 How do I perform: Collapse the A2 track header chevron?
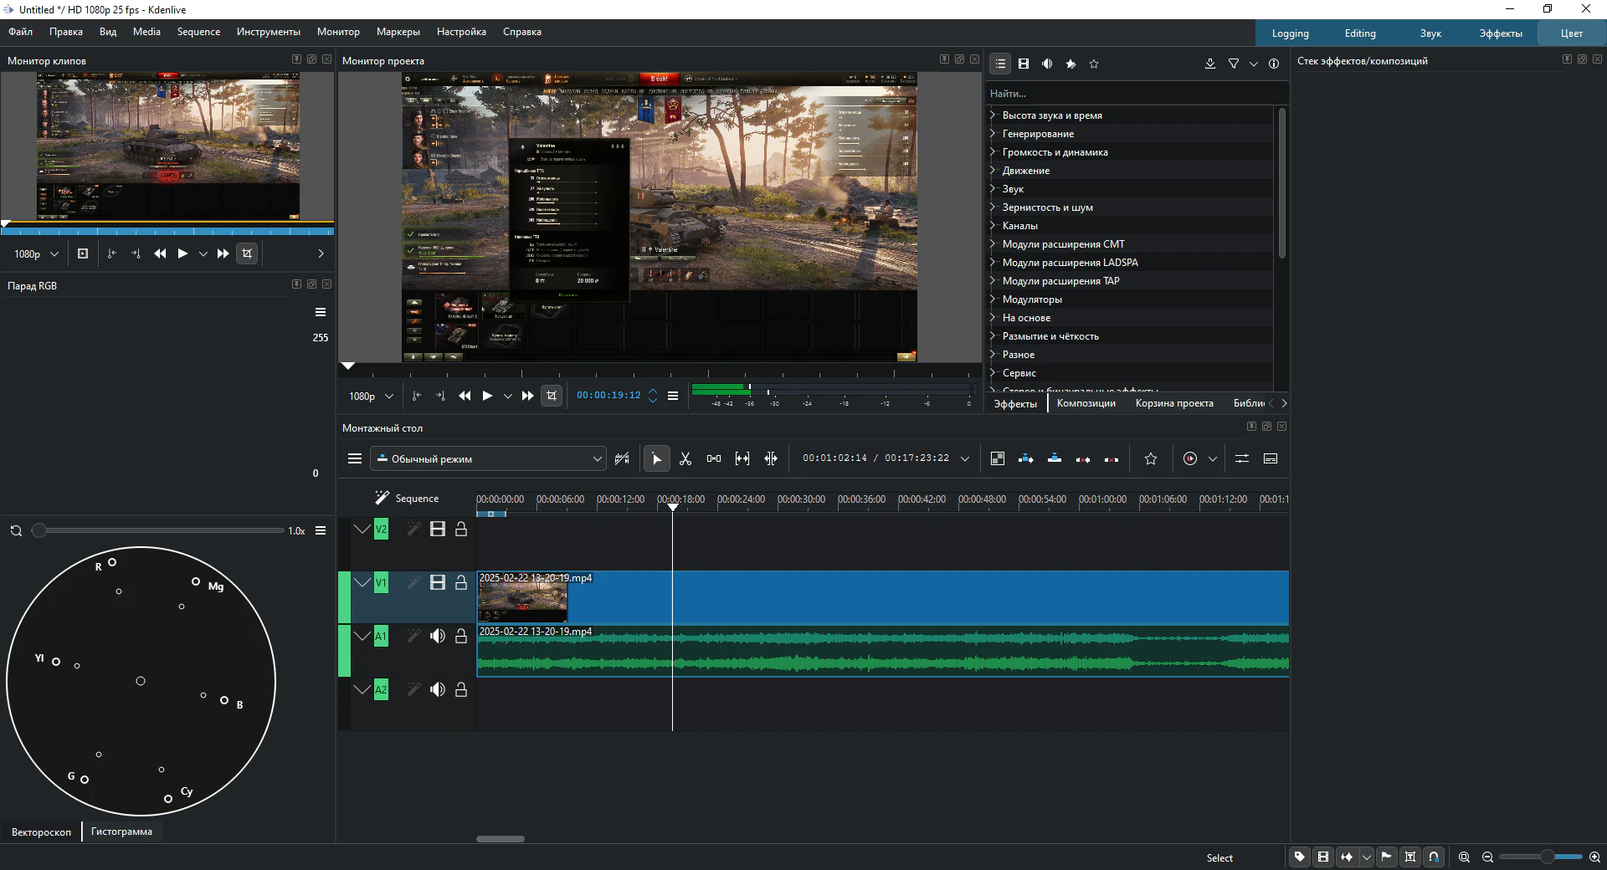pos(362,690)
